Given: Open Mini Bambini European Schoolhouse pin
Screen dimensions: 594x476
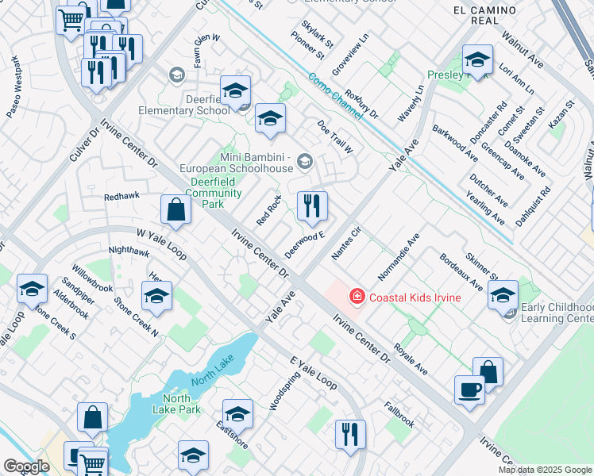Looking at the screenshot, I should point(305,162).
